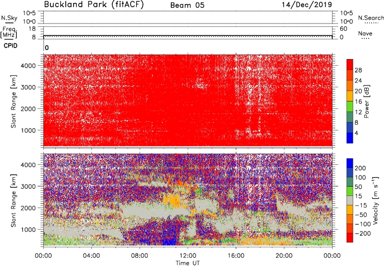The height and width of the screenshot is (266, 384).
Task: Select the 3000 tick on power panel
Action: 28,87
